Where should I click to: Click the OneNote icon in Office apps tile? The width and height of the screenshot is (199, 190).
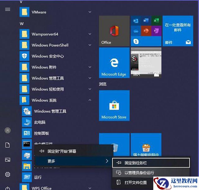(156, 31)
